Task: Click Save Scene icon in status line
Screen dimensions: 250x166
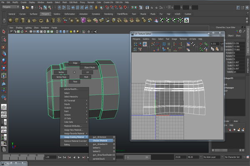Action: (x=32, y=7)
